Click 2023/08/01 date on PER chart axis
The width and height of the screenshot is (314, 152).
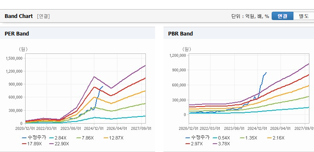71,129
